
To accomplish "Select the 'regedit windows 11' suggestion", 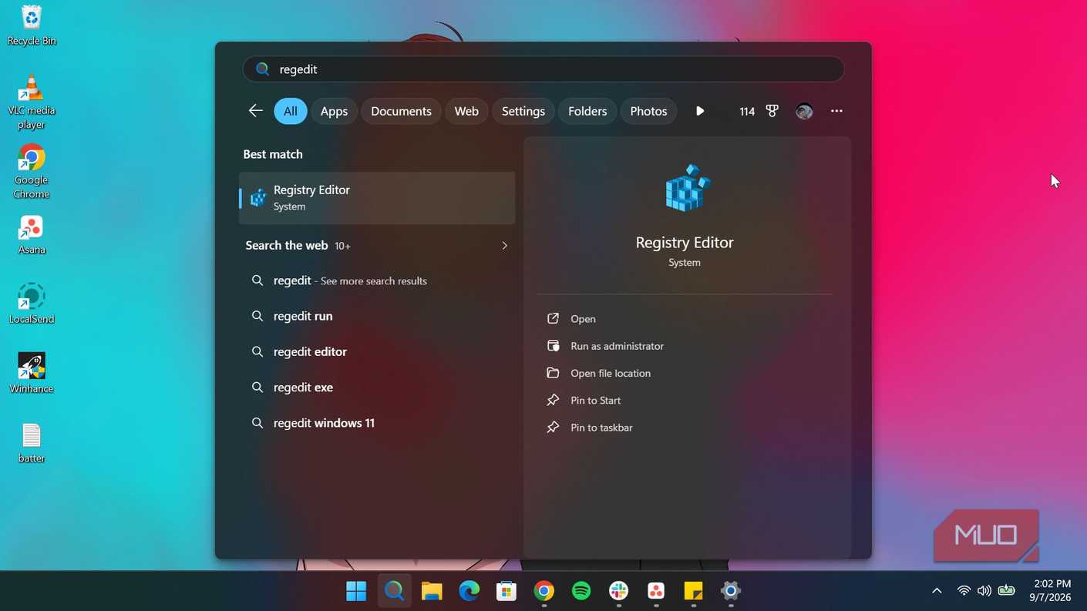I will [377, 422].
